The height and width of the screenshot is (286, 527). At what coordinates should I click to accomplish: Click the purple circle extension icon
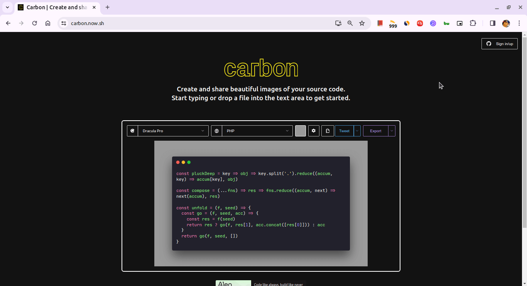point(433,23)
